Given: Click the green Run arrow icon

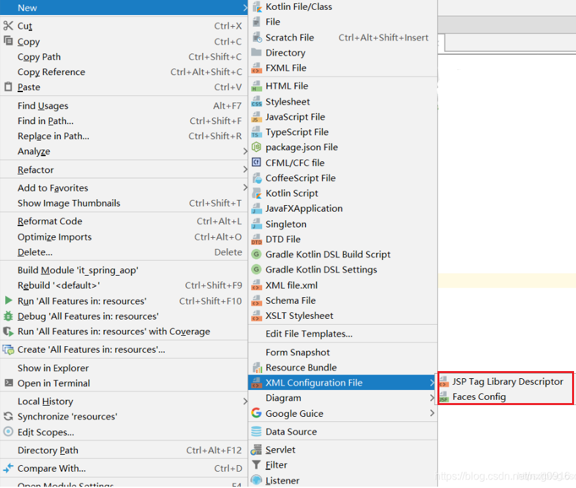Looking at the screenshot, I should pos(8,301).
